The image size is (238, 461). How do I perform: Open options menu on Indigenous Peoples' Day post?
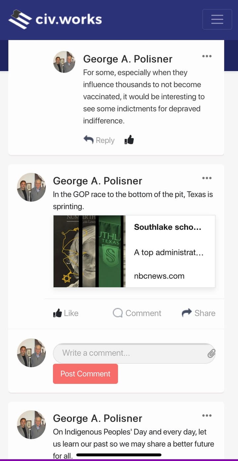tap(207, 416)
